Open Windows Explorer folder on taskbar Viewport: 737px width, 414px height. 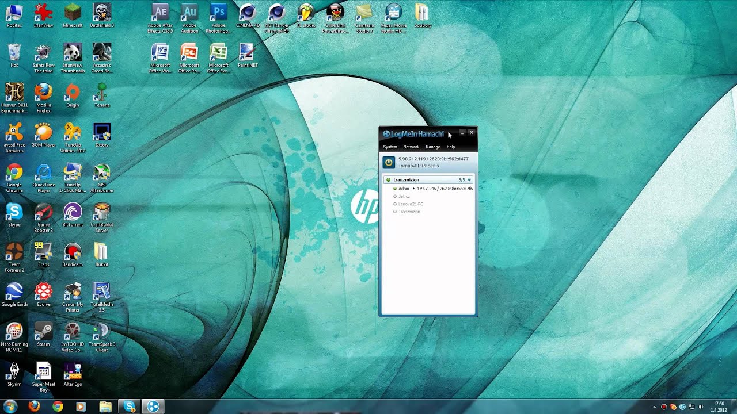[x=105, y=407]
